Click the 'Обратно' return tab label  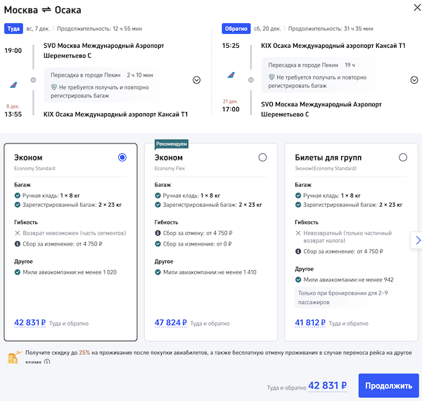click(x=236, y=29)
